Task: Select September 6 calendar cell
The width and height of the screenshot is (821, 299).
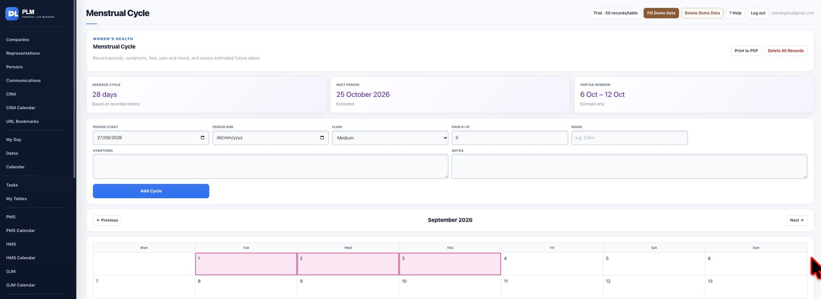Action: (x=756, y=264)
